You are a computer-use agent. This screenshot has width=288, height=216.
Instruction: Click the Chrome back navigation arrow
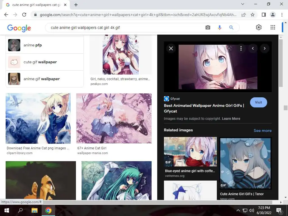click(x=6, y=15)
